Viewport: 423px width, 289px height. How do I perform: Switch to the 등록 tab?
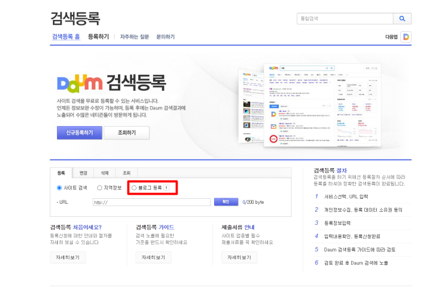[x=61, y=173]
